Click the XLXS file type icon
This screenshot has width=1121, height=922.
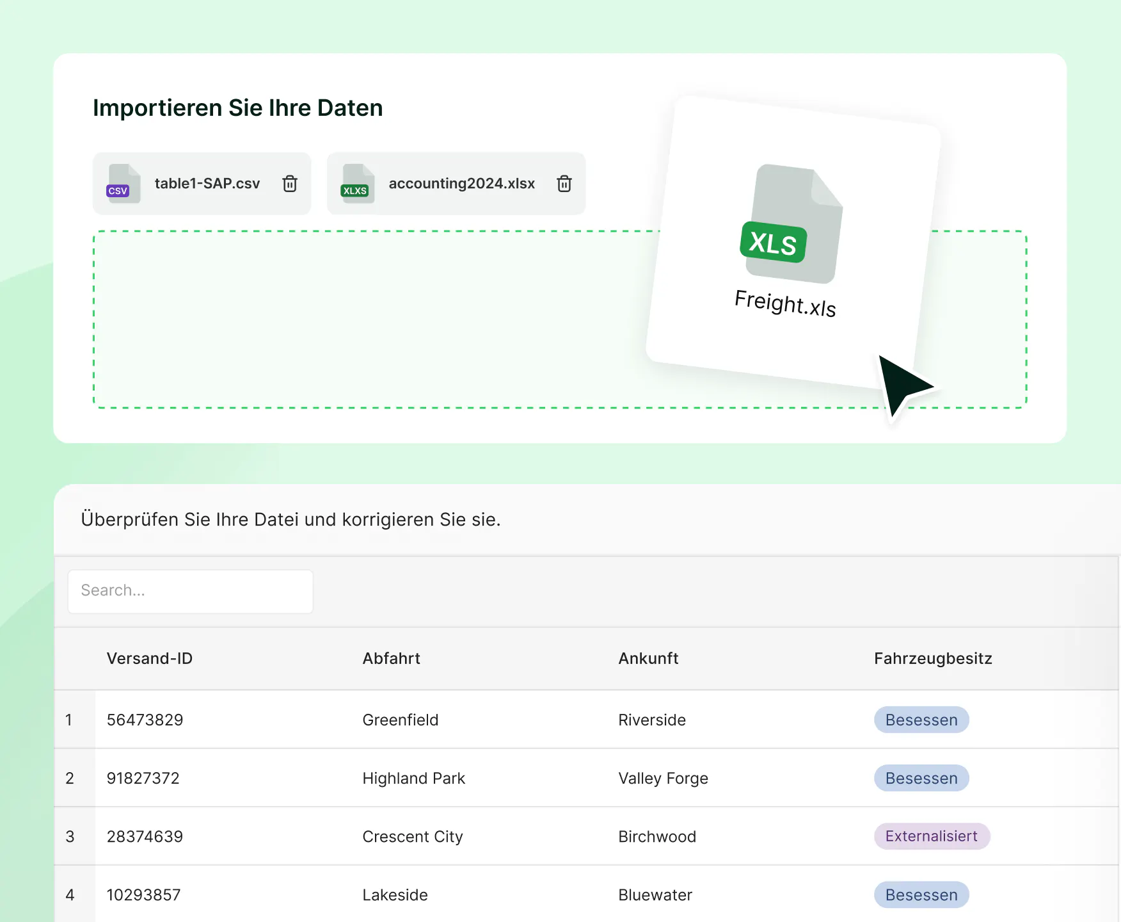(357, 184)
